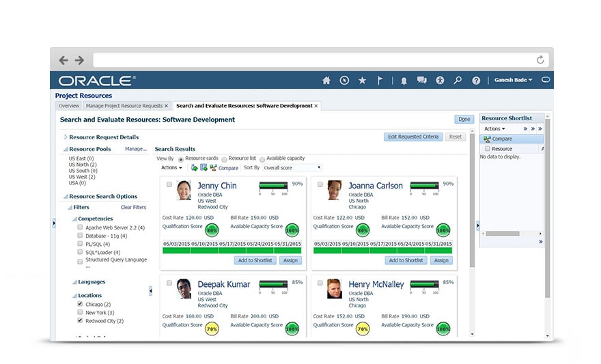The image size is (601, 364).
Task: Open Favorites star icon
Action: pyautogui.click(x=362, y=81)
